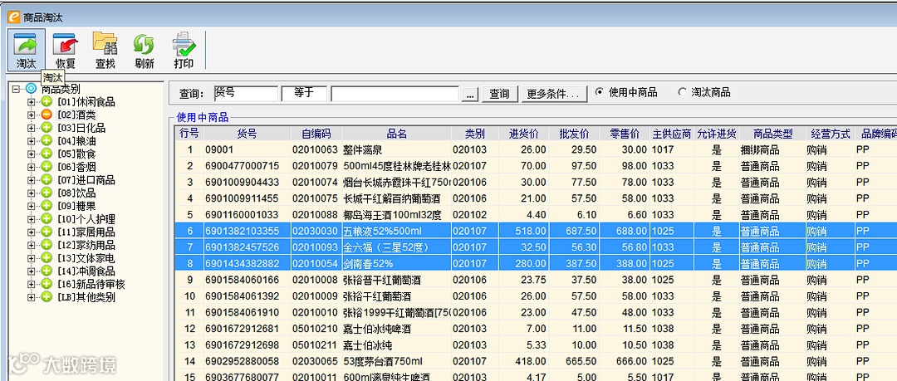Click the green icon for [12]家纺用品
Screen dimensions: 897x381
(47, 246)
